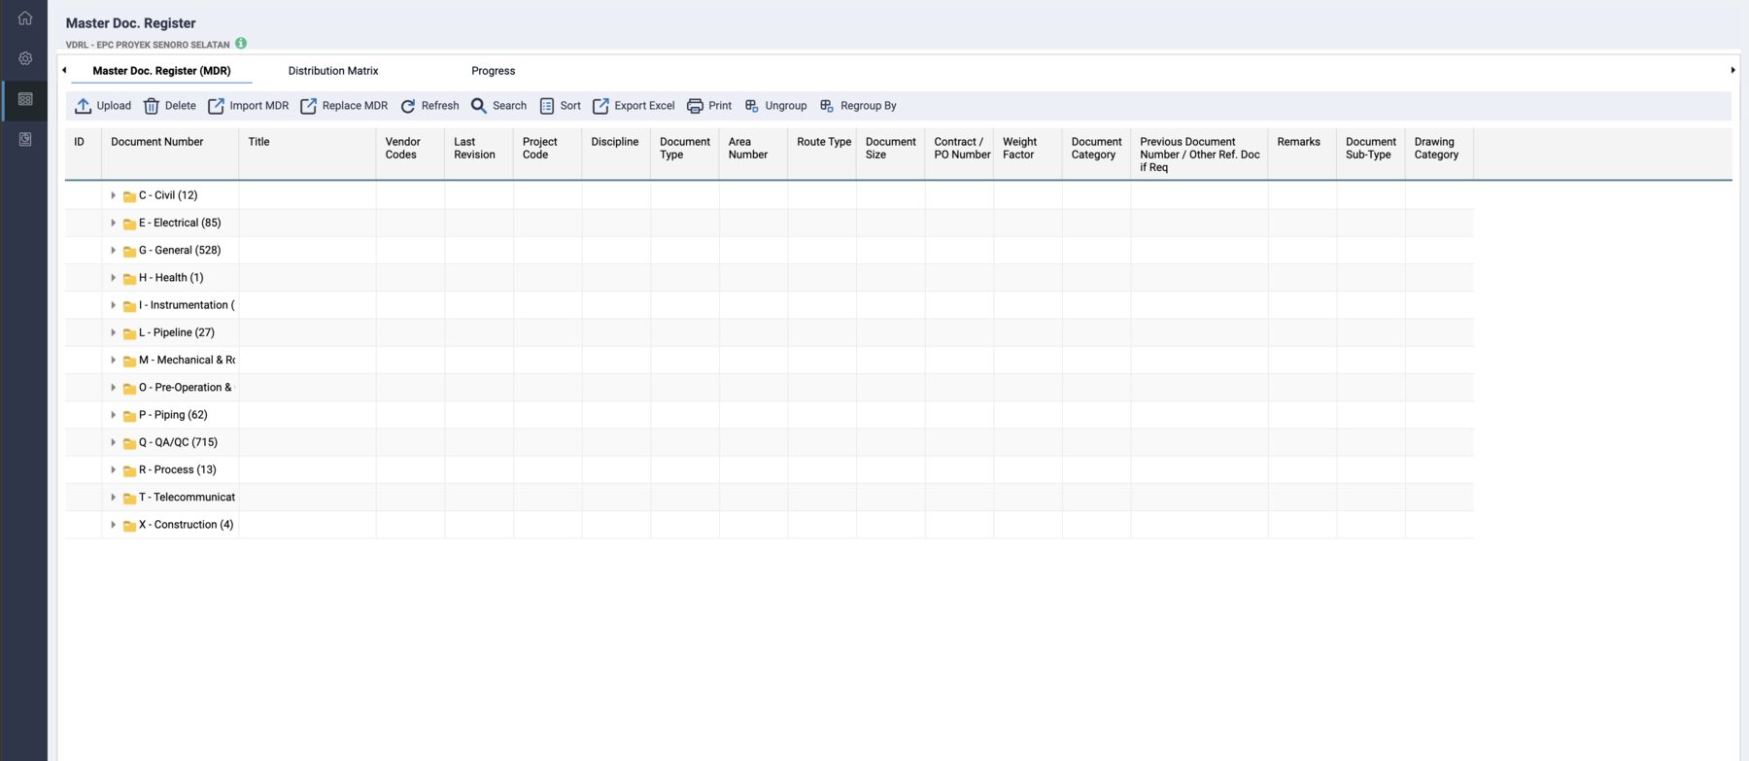Open the Distribution Matrix tab
The height and width of the screenshot is (761, 1749).
point(333,71)
